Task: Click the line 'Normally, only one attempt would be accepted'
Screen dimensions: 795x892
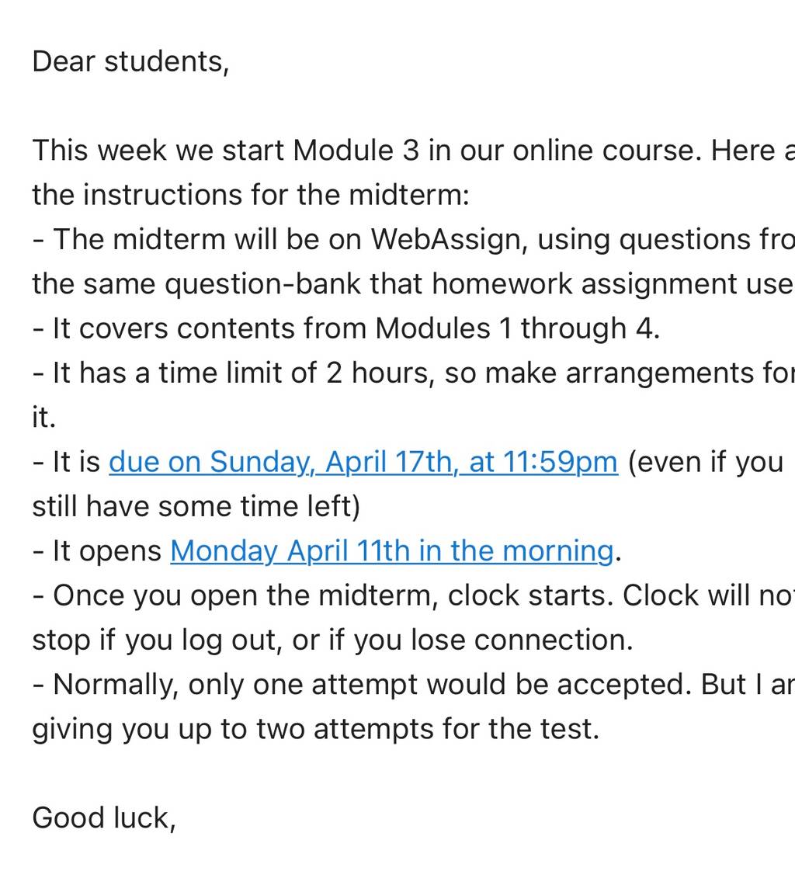Action: click(x=414, y=685)
